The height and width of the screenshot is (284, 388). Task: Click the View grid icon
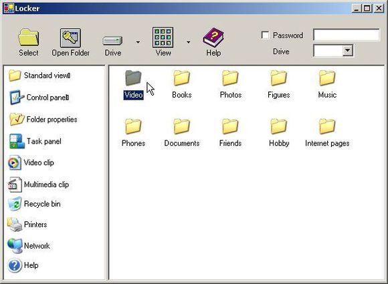point(163,37)
